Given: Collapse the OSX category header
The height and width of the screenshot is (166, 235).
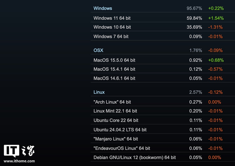Looking at the screenshot, I should 98,50.
